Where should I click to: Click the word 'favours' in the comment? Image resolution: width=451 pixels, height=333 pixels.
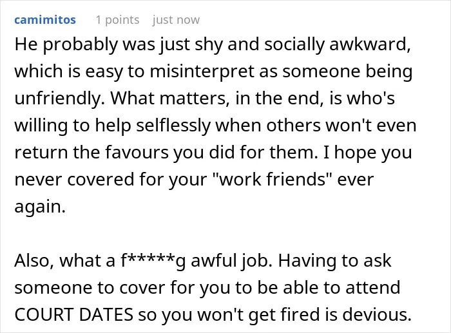[x=137, y=153]
